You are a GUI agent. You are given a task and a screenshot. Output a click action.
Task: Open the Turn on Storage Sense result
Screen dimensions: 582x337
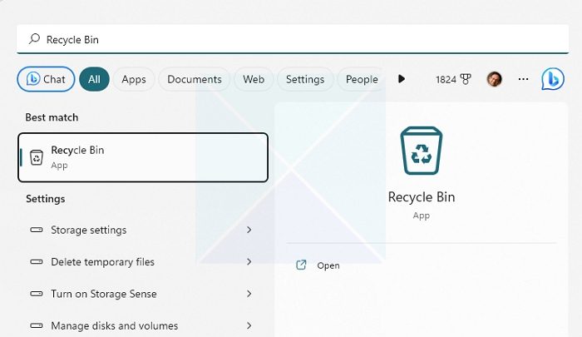[141, 294]
